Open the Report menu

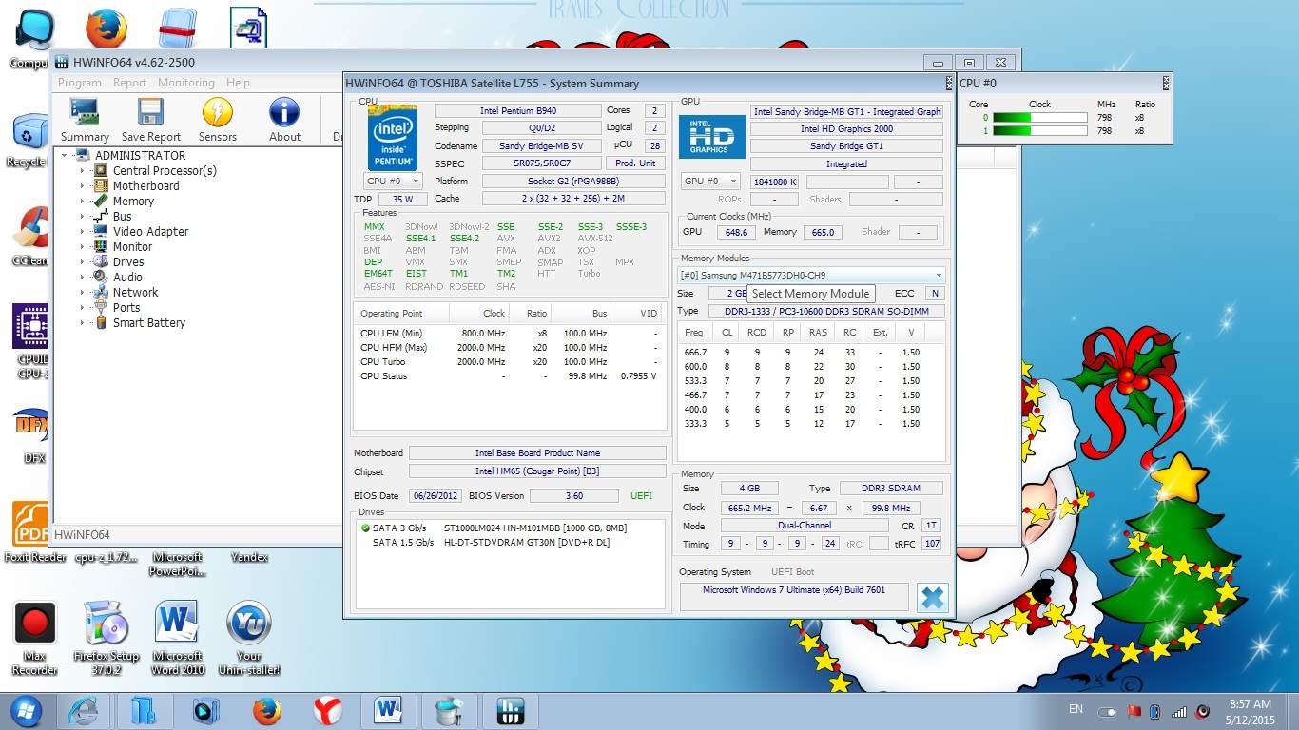(x=130, y=83)
